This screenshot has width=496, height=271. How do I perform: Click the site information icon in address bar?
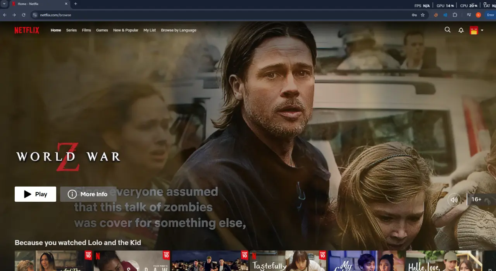[34, 15]
